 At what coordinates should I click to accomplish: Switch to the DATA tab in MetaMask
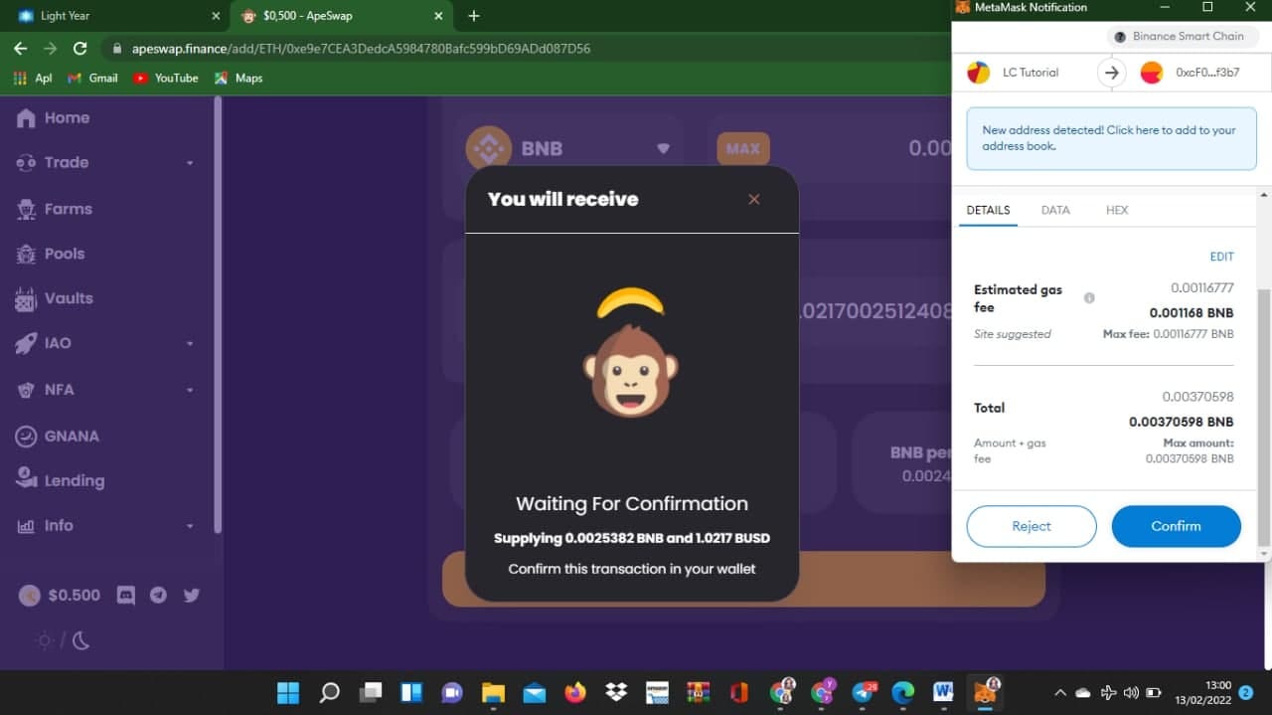[x=1055, y=210]
